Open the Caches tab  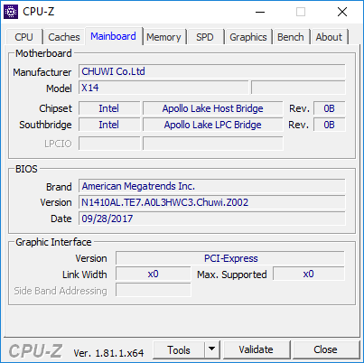click(64, 37)
